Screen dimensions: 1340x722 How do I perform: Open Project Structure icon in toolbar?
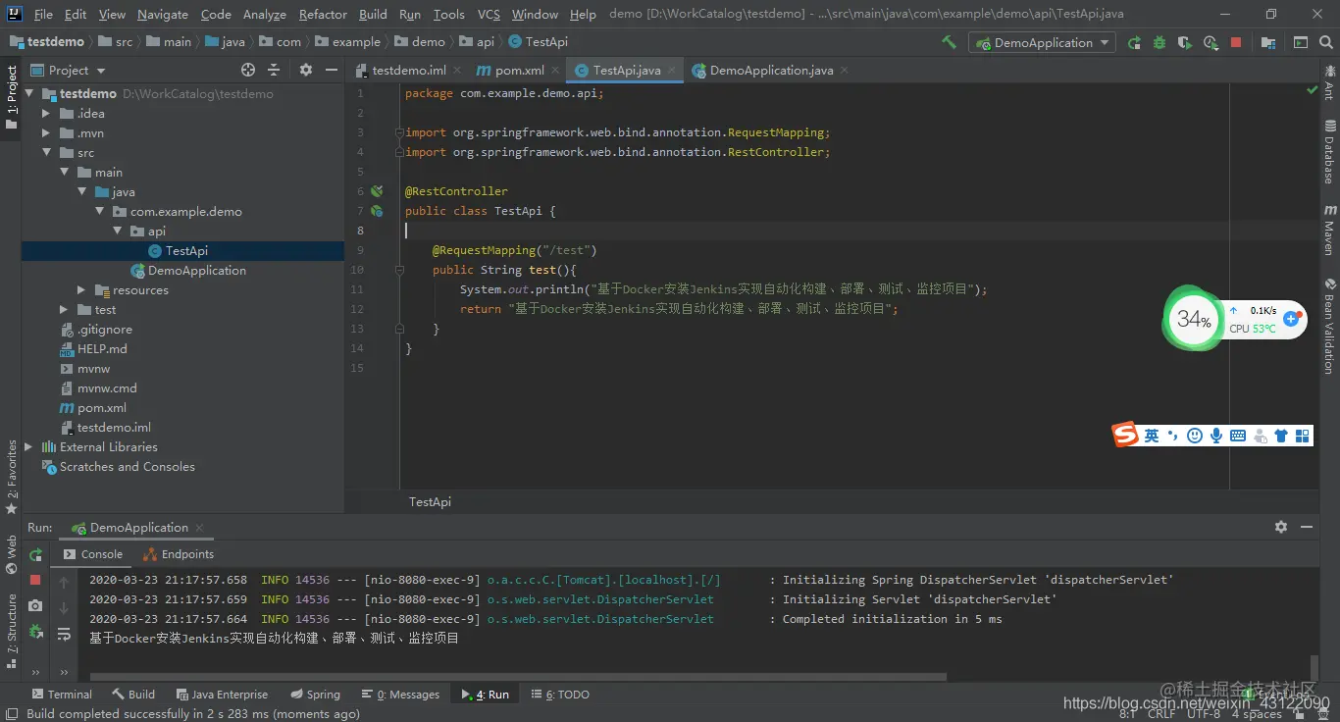point(1269,42)
